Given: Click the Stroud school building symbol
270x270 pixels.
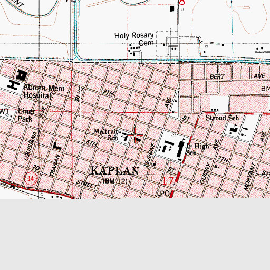Looking at the screenshot, I should [234, 129].
